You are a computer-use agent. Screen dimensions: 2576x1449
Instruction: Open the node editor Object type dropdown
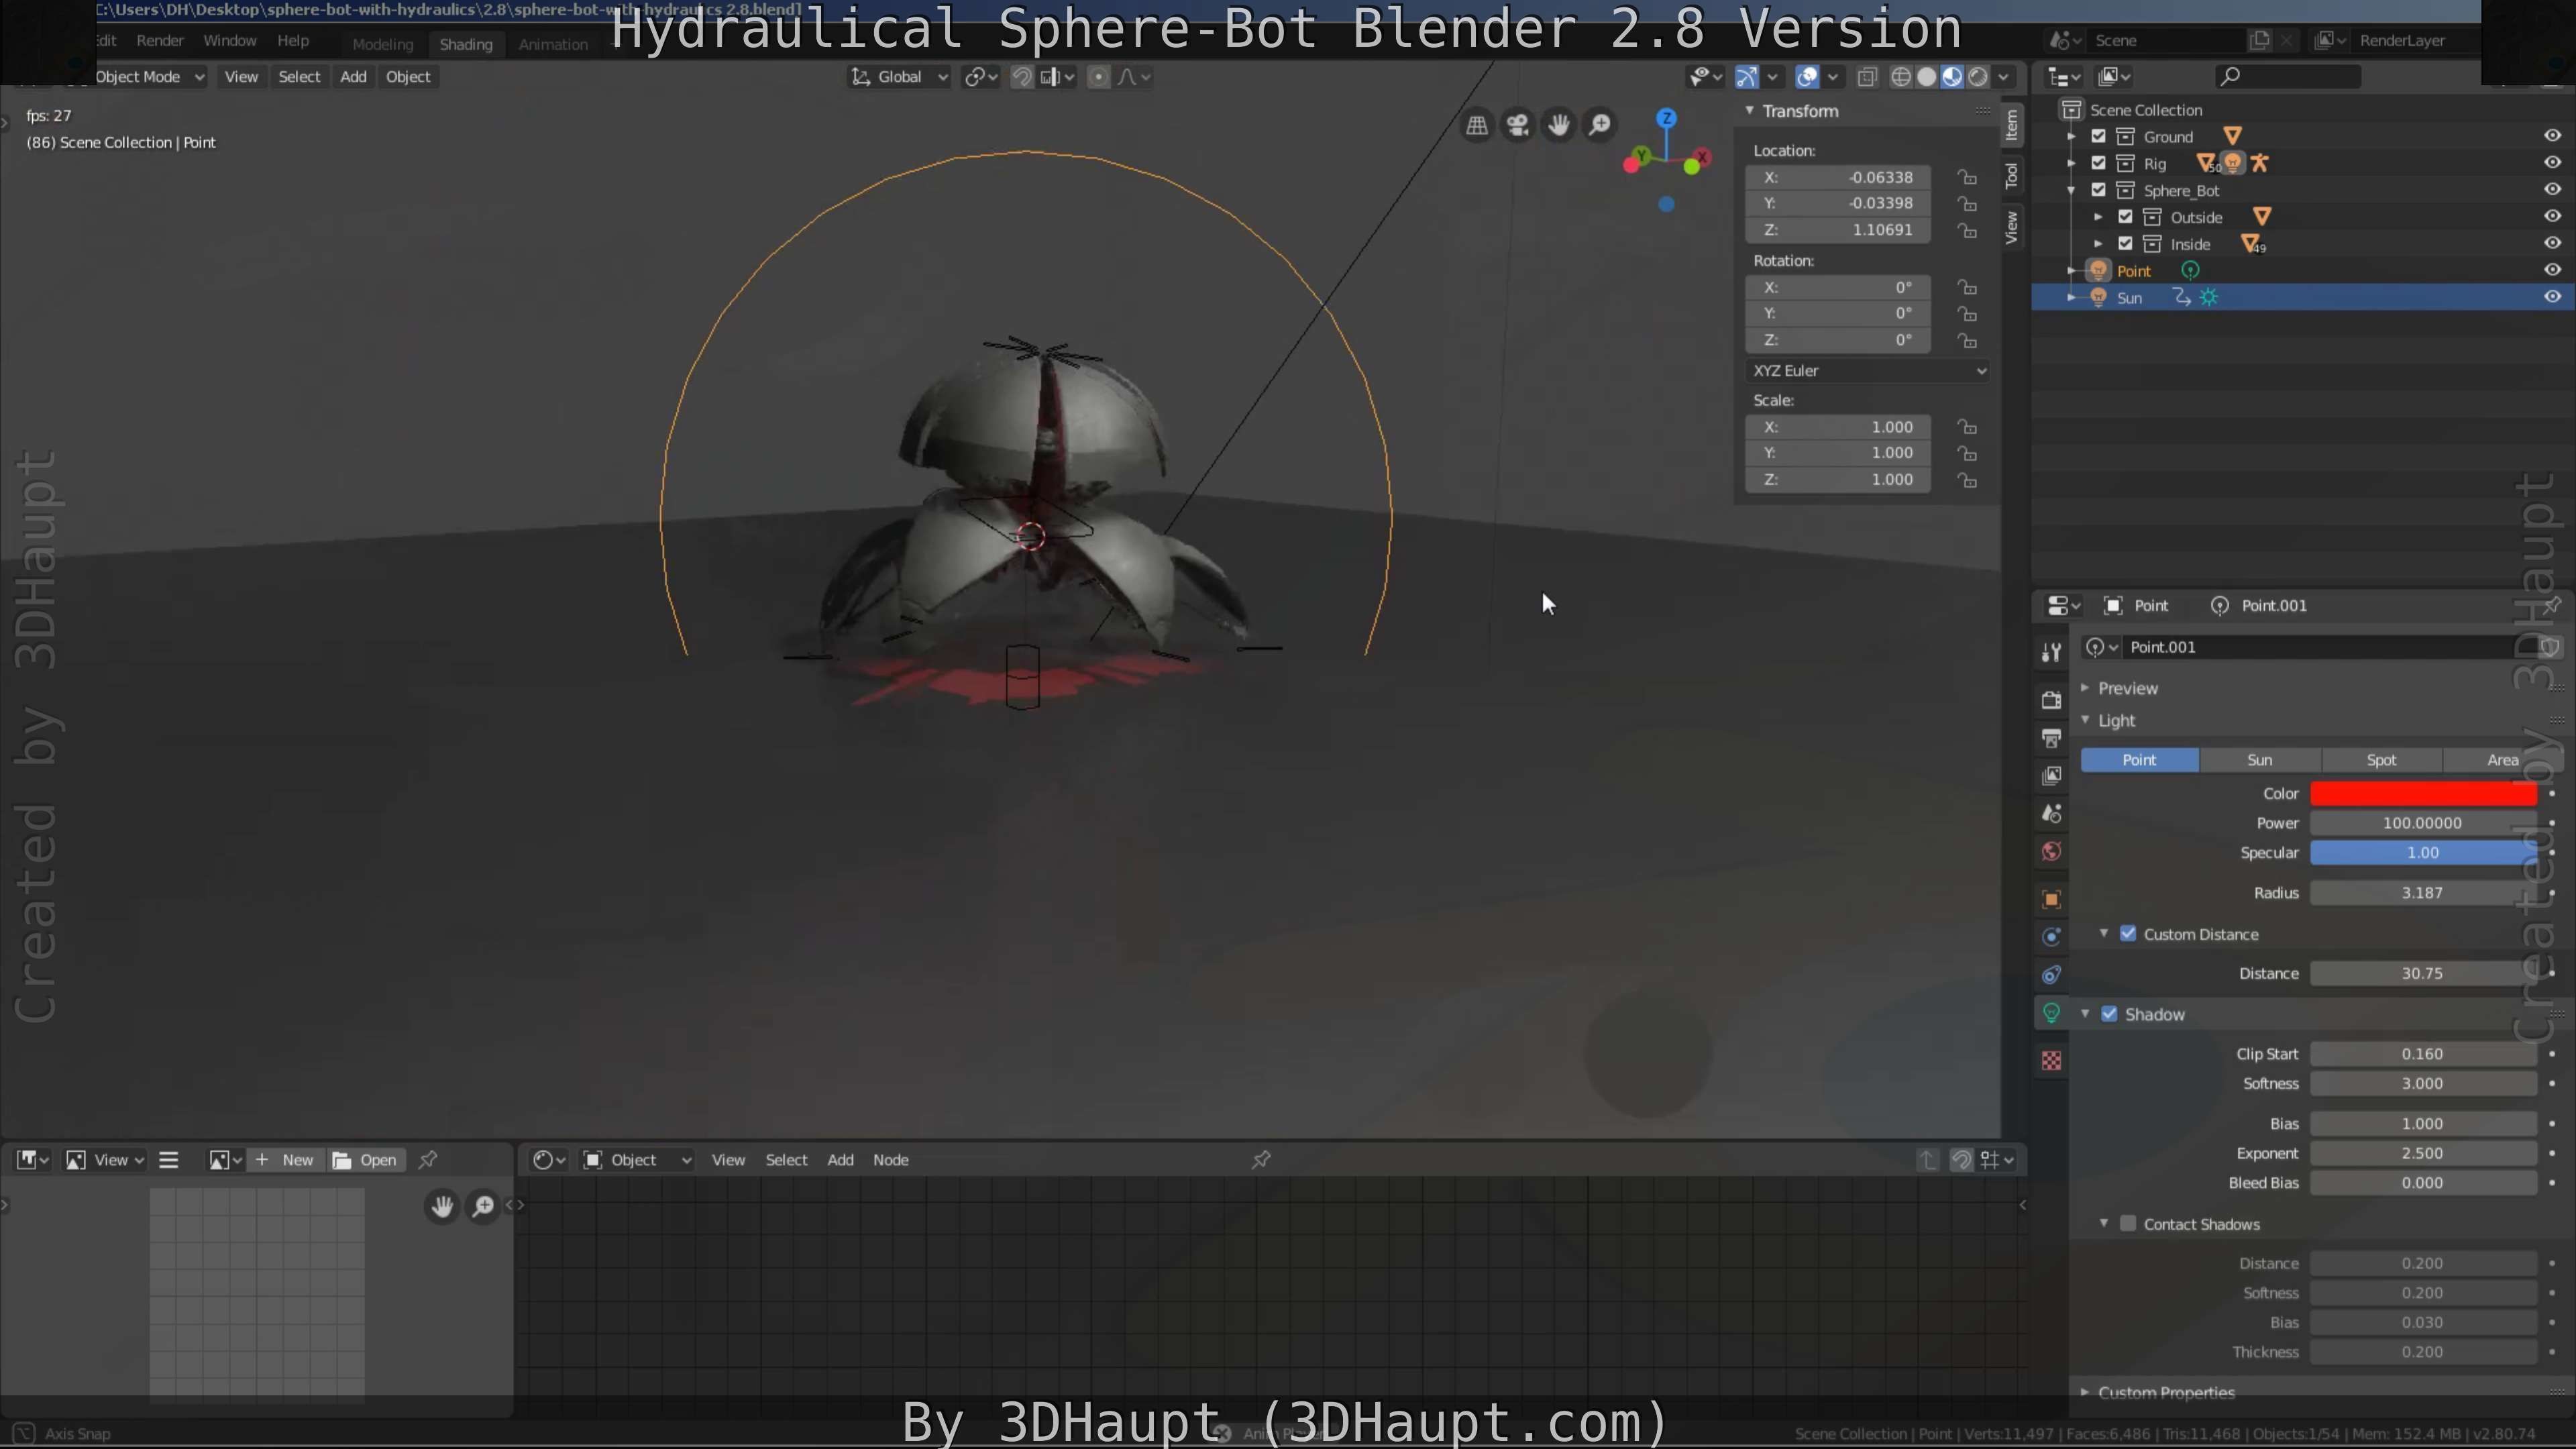point(637,1160)
